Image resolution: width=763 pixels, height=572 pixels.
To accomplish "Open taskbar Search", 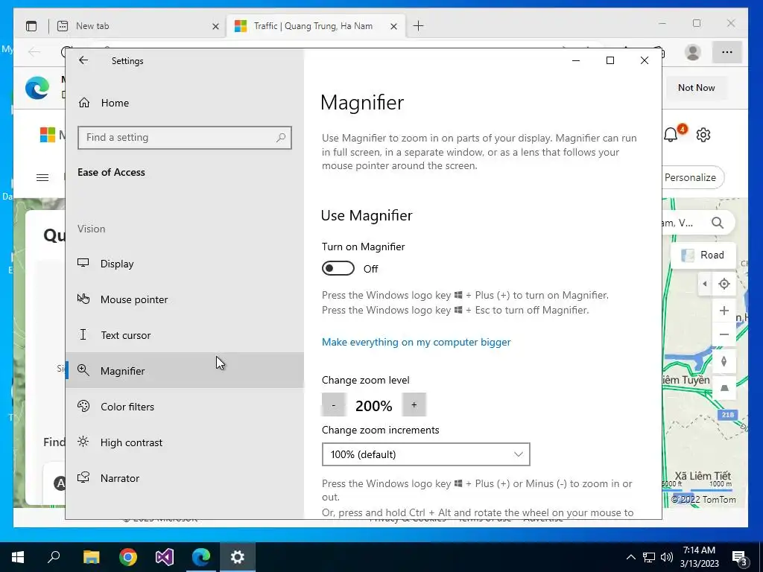I will coord(54,557).
